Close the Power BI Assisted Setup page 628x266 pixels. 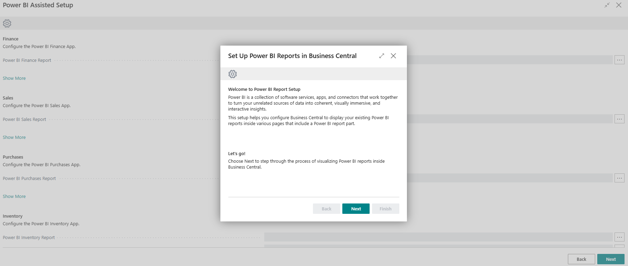619,5
